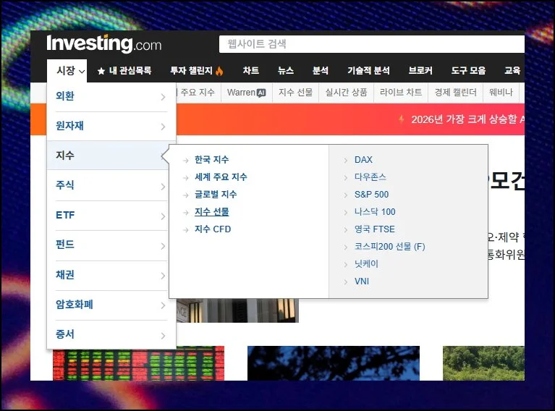
Task: Toggle the 시장 dropdown menu
Action: (70, 71)
